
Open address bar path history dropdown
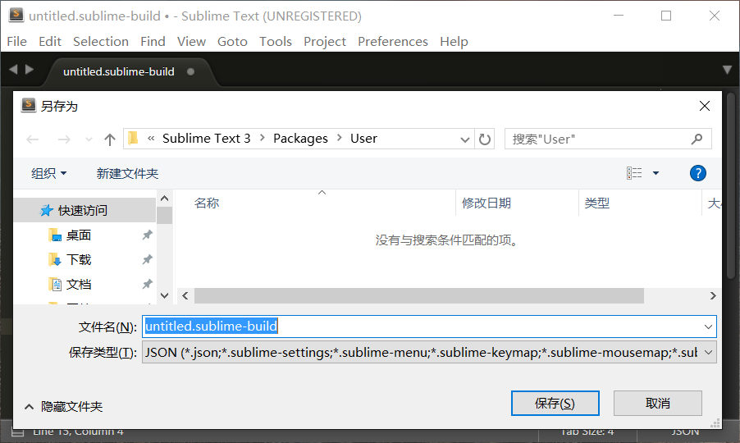[465, 139]
